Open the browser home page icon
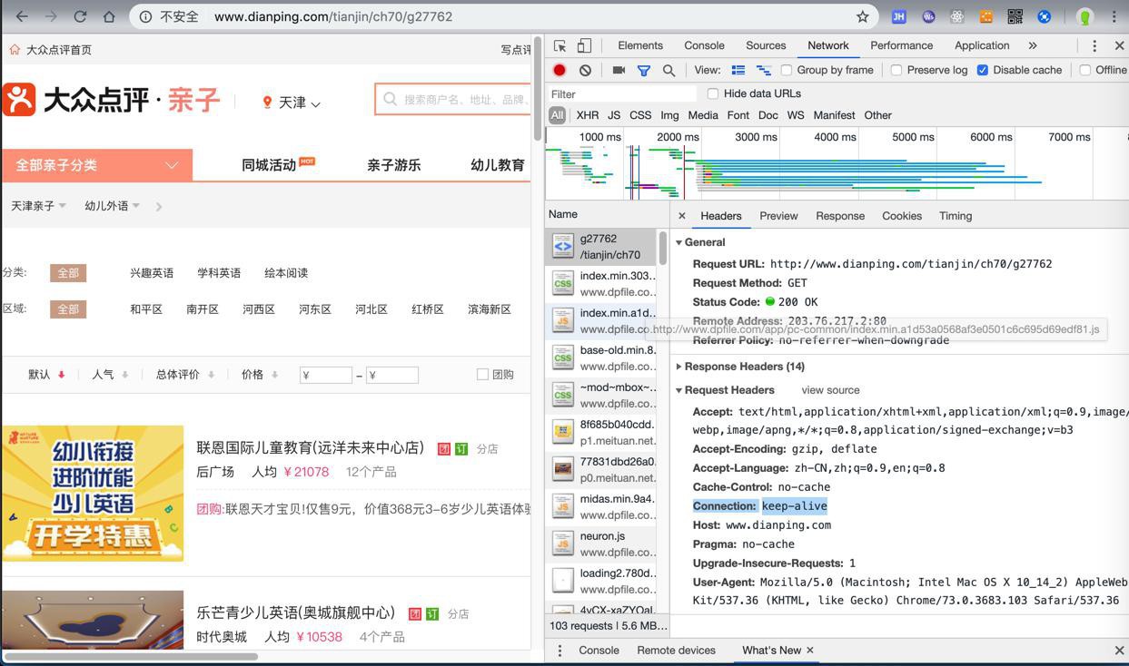1129x666 pixels. click(x=109, y=16)
